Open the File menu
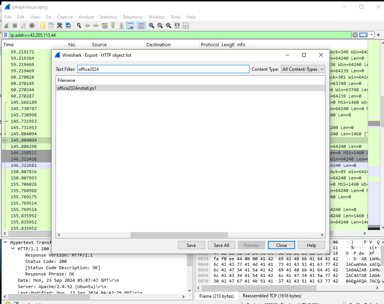This screenshot has width=384, height=304. pyautogui.click(x=8, y=17)
